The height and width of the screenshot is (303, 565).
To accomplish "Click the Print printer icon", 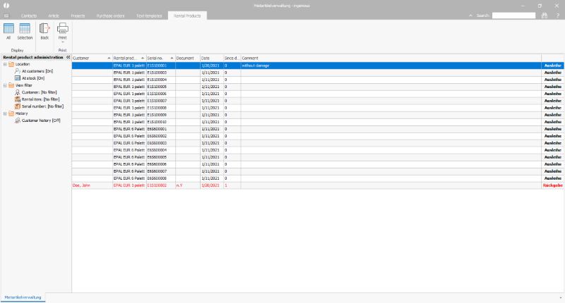I will tap(62, 29).
